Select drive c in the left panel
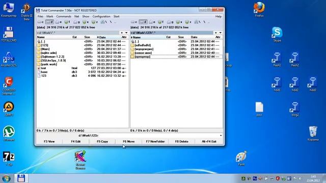The width and height of the screenshot is (326, 183). pos(41,22)
